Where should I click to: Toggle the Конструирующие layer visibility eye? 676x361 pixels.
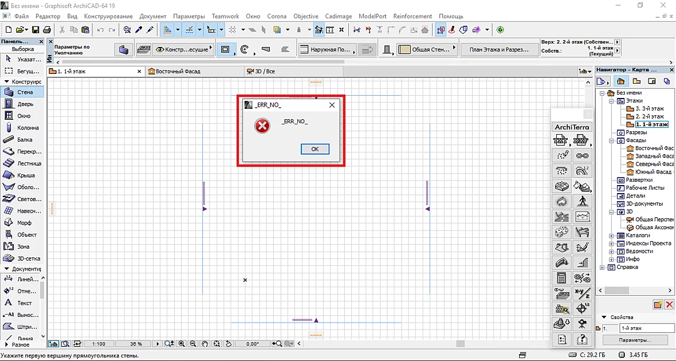tap(160, 50)
